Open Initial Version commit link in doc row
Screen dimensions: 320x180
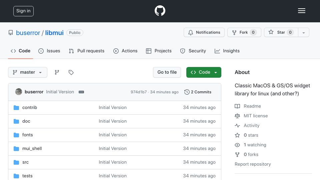tap(113, 121)
